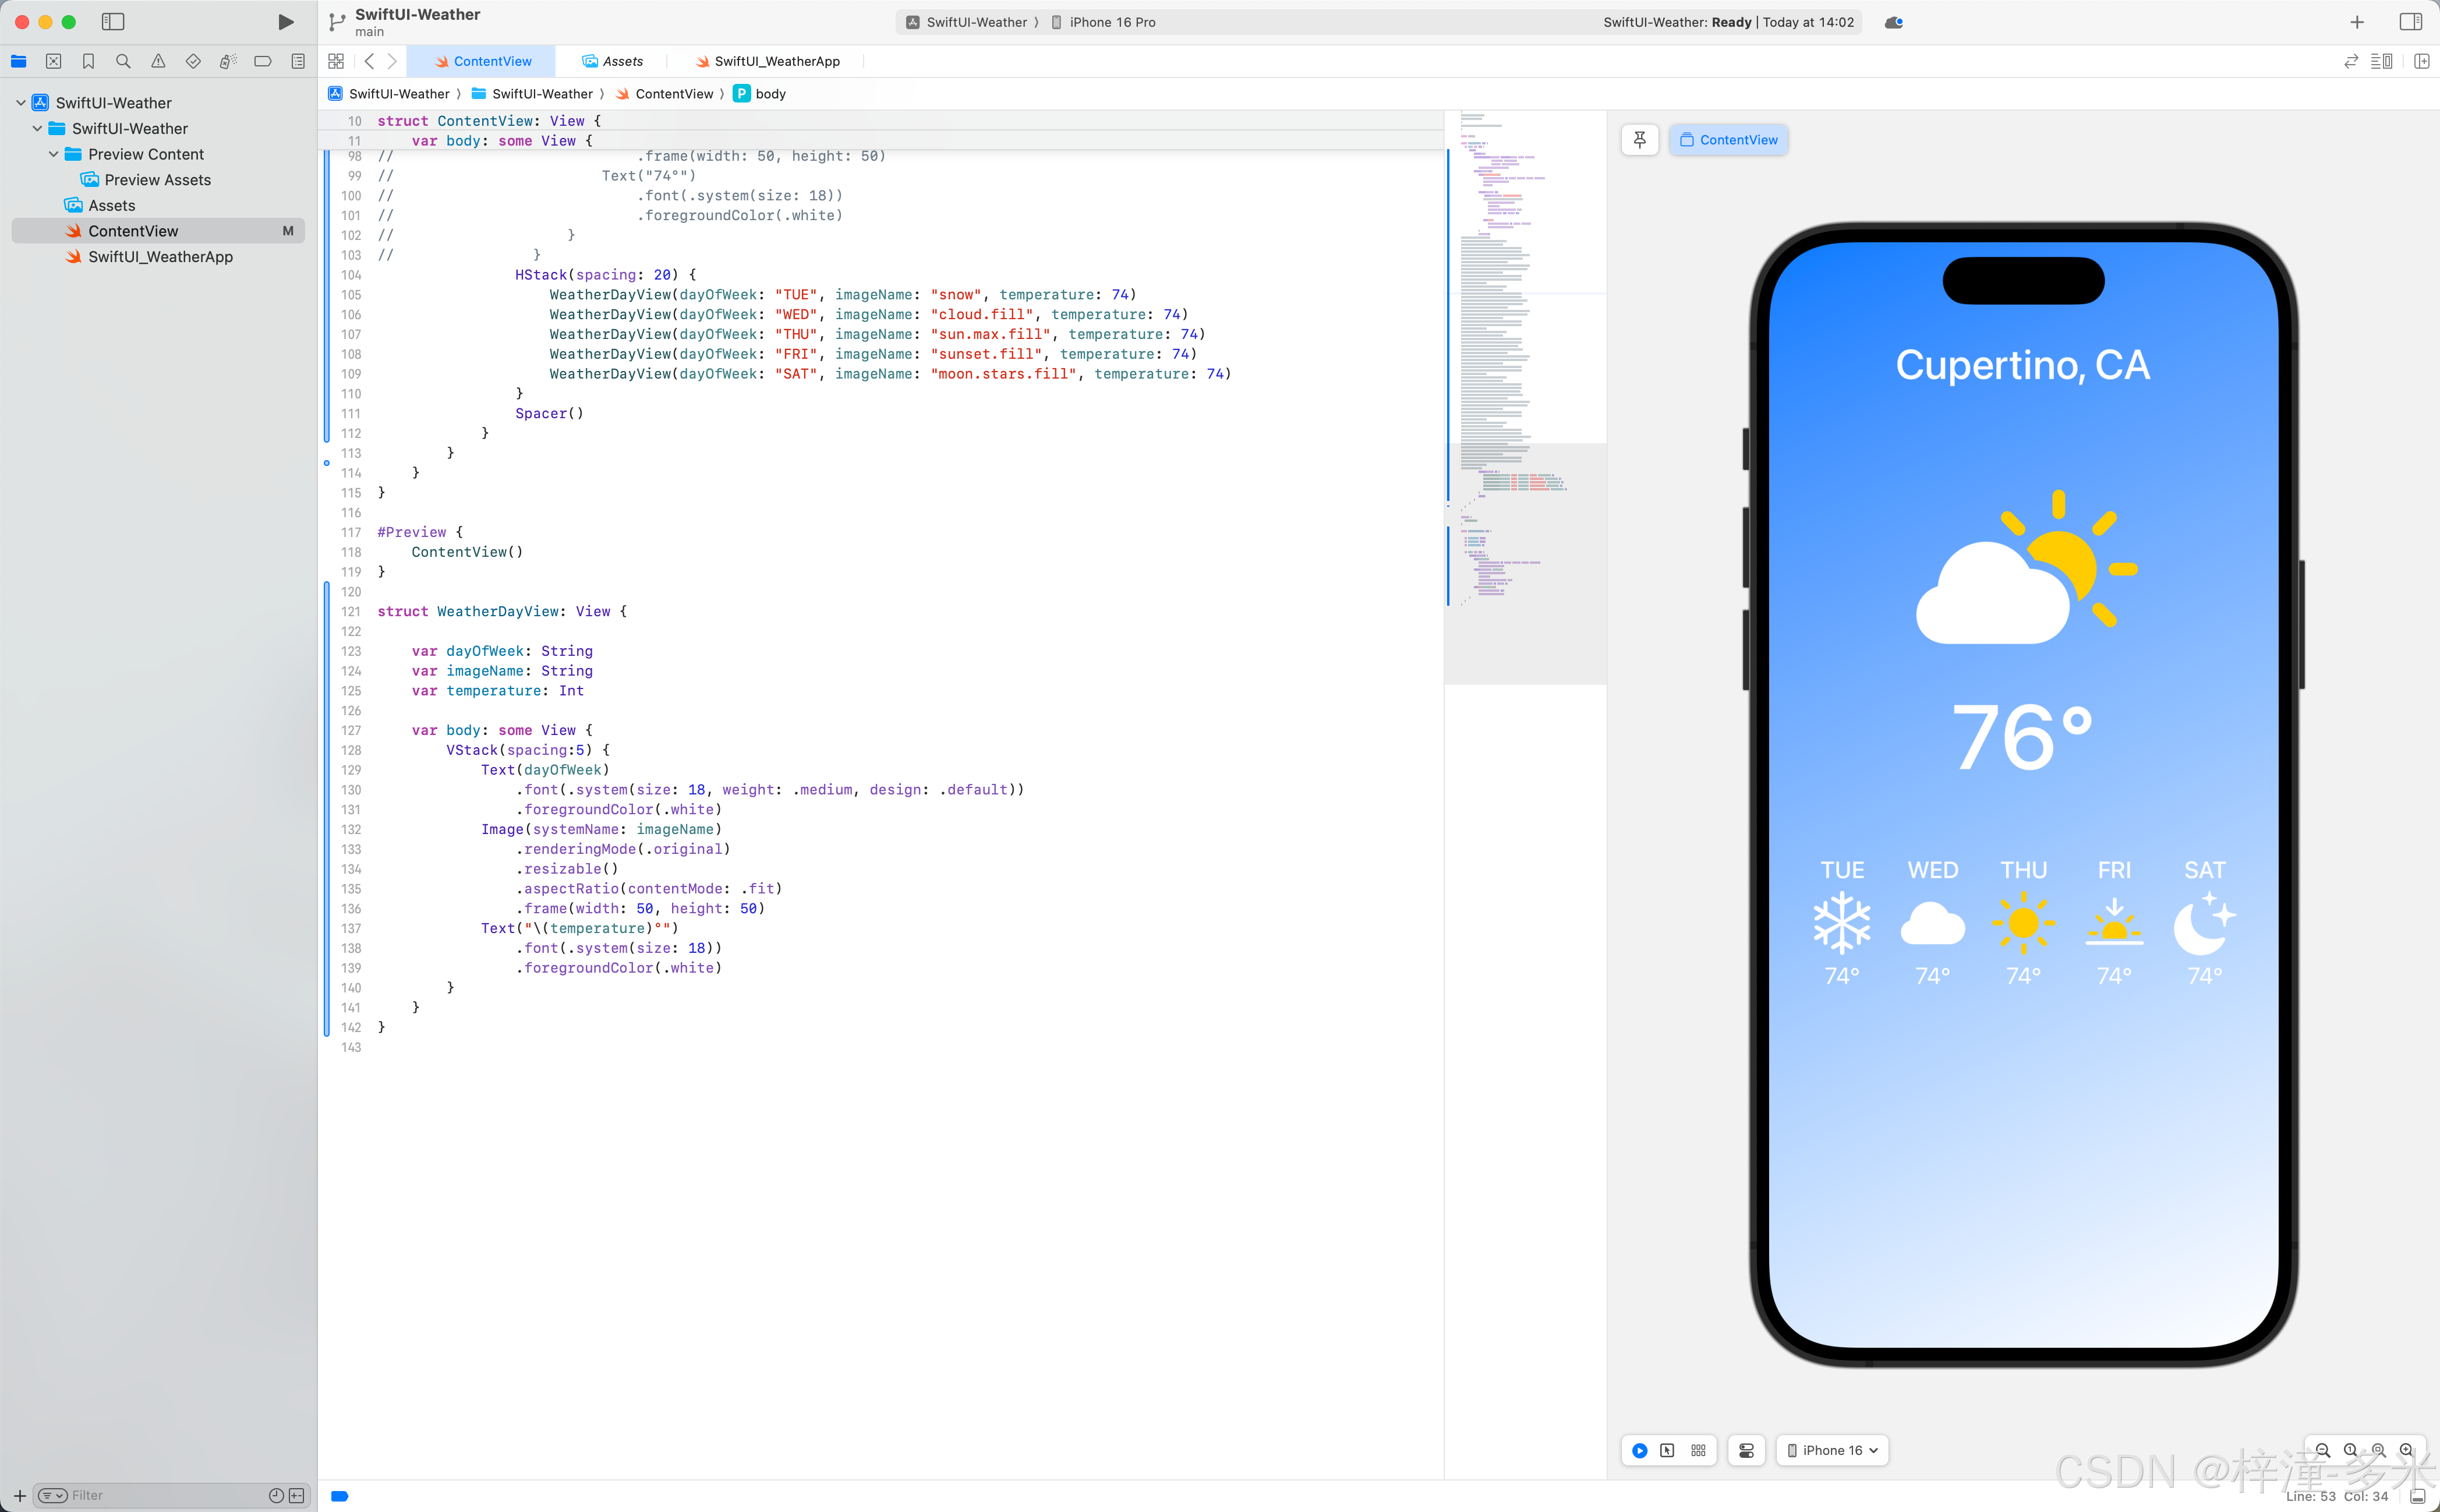2440x1512 pixels.
Task: Toggle the left navigator sidebar
Action: 113,22
